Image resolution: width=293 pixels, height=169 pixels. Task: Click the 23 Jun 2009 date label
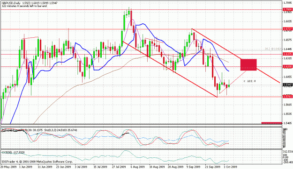pyautogui.click(x=64, y=167)
